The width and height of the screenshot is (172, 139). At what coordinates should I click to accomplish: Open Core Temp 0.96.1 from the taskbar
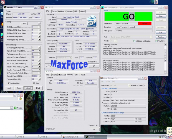(72, 137)
